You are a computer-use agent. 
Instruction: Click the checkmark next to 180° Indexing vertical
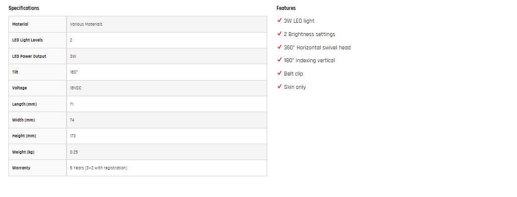tap(279, 60)
